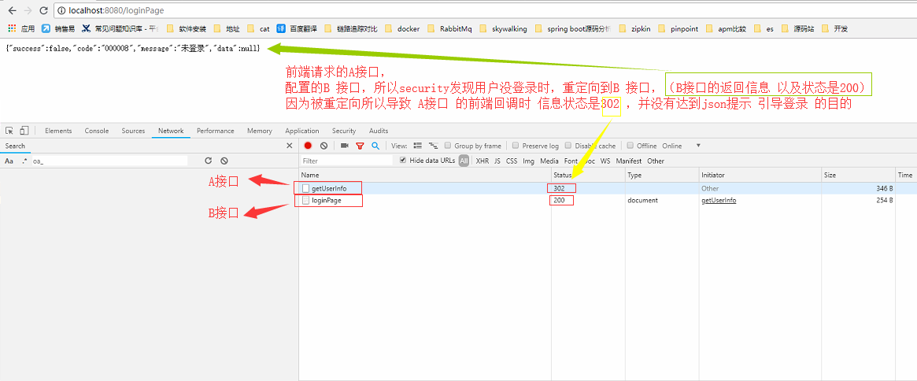Open the skywalking bookmark folder
Viewport: 917px width, 381px height.
click(x=504, y=28)
